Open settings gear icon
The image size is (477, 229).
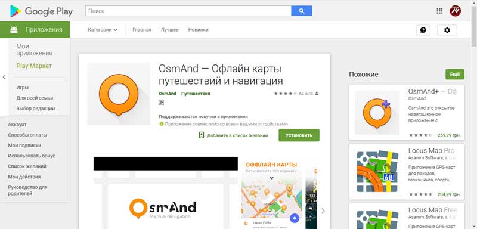447,30
